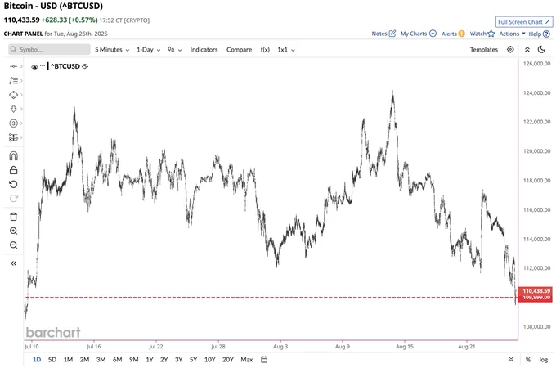This screenshot has width=556, height=368.
Task: Select the 2M range
Action: tap(84, 360)
